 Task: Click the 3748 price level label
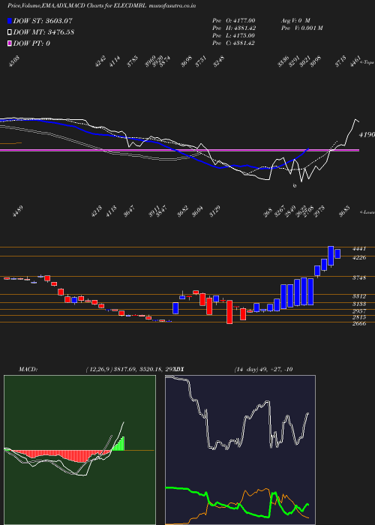tap(359, 277)
